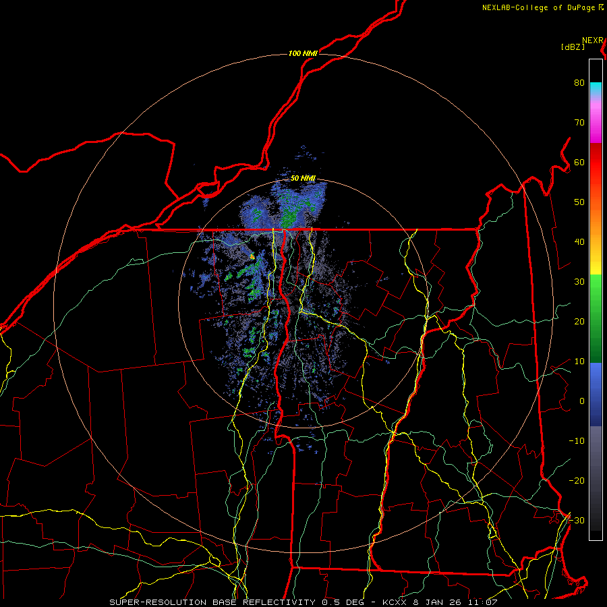Click the 60 value on the dBZ scale

click(579, 163)
